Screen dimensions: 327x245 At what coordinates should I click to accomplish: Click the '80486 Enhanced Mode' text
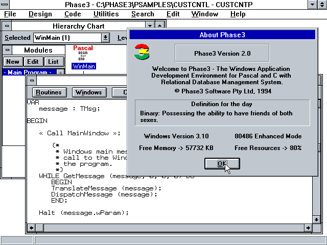(x=268, y=136)
